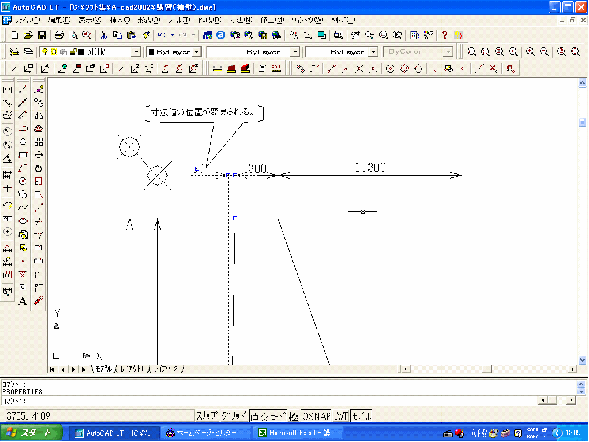The width and height of the screenshot is (589, 442).
Task: Open the 寸法(N) menu
Action: [x=241, y=20]
